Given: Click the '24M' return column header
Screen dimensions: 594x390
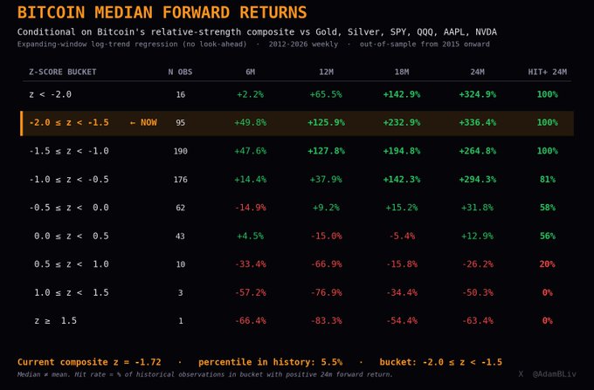Looking at the screenshot, I should click(477, 72).
